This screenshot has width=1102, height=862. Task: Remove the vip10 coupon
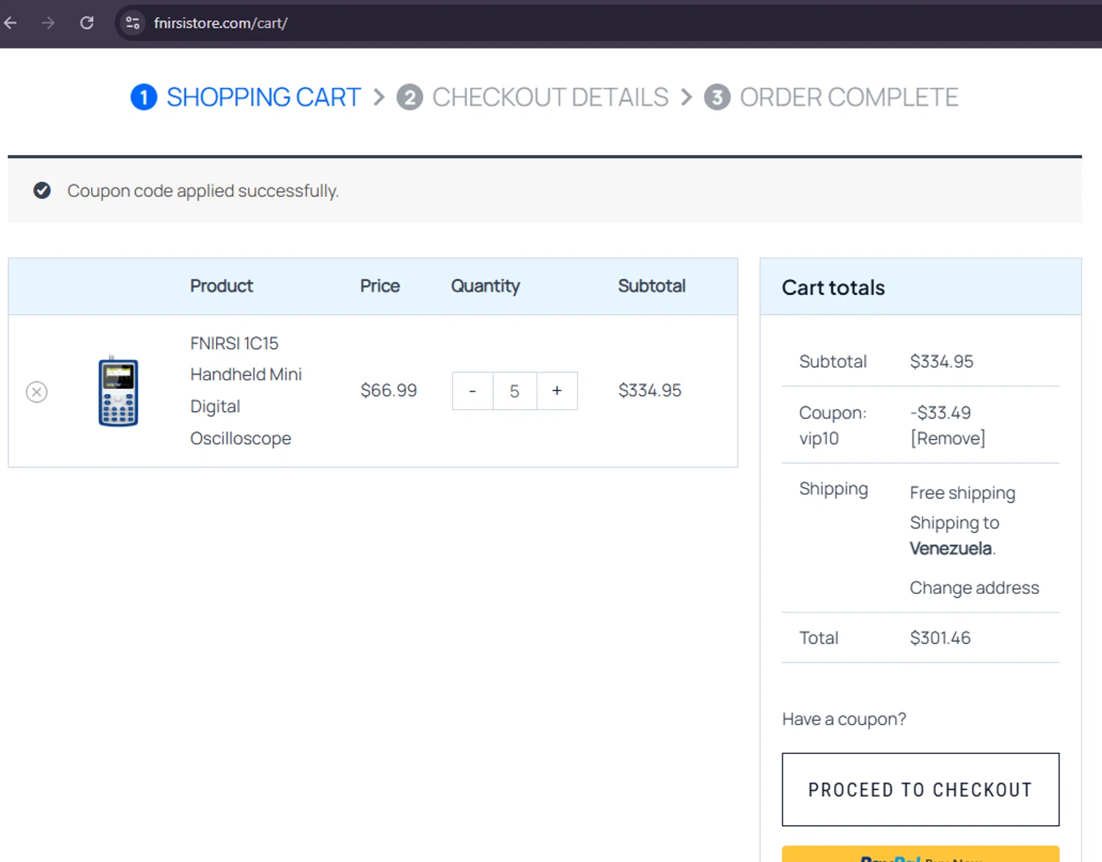948,438
